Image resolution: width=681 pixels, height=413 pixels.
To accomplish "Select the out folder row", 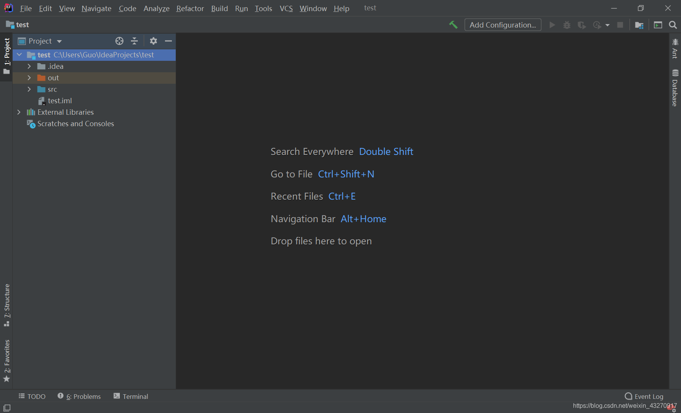I will pyautogui.click(x=94, y=78).
